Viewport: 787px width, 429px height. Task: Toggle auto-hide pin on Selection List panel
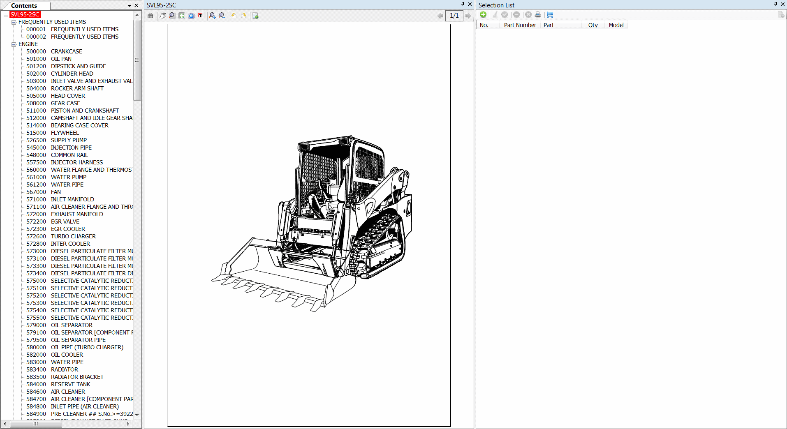[x=775, y=4]
